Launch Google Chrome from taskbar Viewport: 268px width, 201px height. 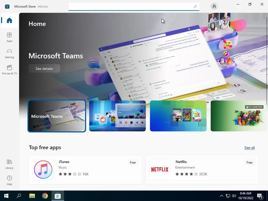(x=45, y=196)
